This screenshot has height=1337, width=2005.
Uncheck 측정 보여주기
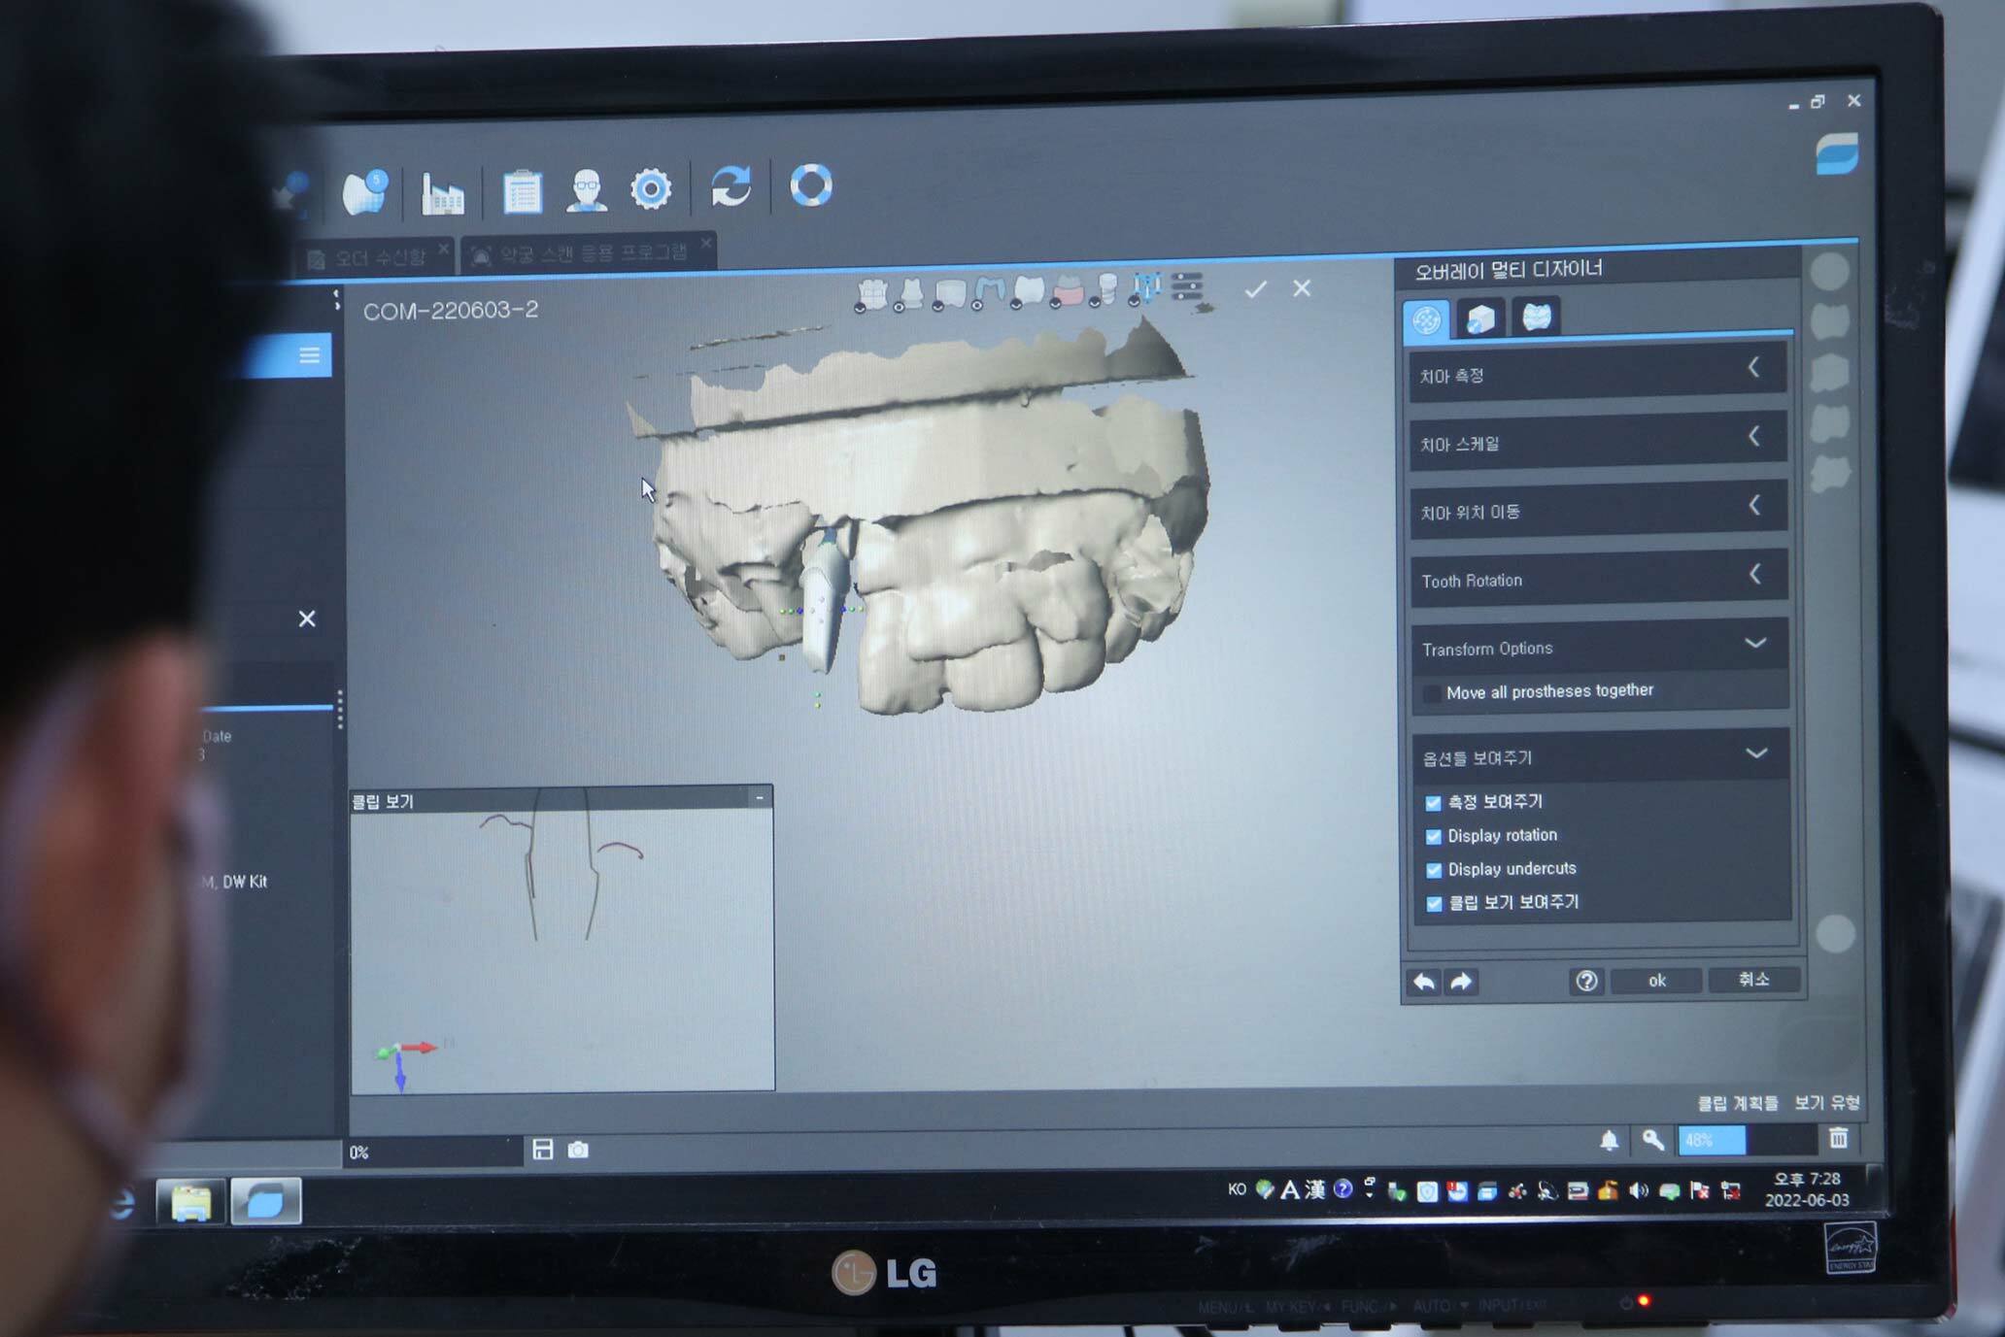[1433, 803]
